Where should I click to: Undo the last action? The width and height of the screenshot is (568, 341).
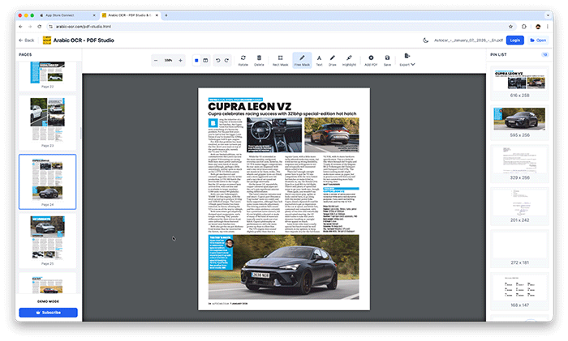[x=217, y=61]
